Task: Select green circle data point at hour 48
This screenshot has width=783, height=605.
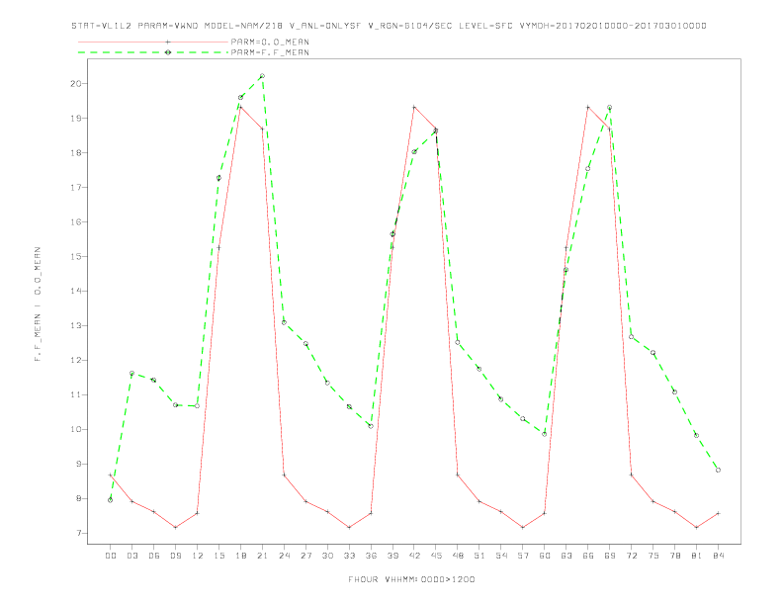Action: (458, 342)
